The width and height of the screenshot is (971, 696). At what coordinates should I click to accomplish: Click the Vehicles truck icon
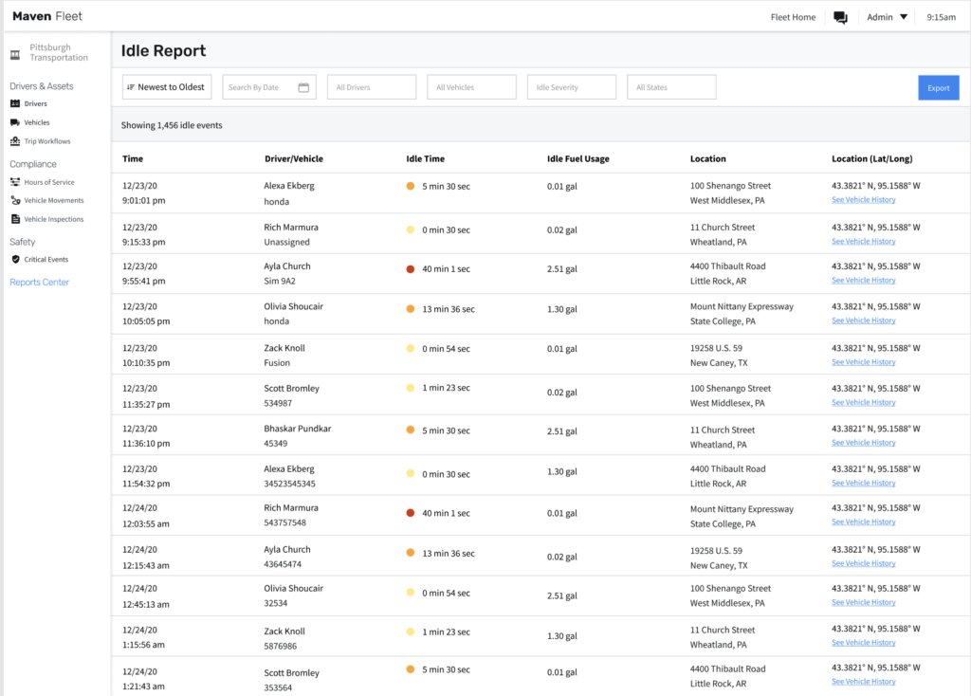[15, 122]
